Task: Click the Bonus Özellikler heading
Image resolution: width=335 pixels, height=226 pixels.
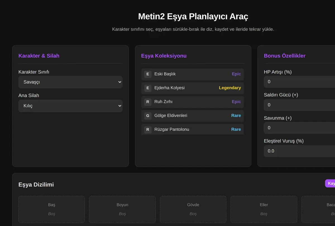Action: point(285,56)
